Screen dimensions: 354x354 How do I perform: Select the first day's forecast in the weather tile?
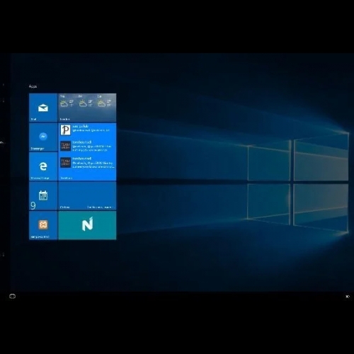point(67,101)
